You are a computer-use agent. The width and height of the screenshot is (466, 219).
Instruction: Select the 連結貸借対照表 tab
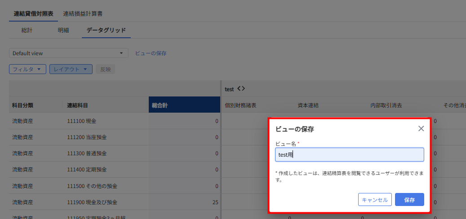34,14
